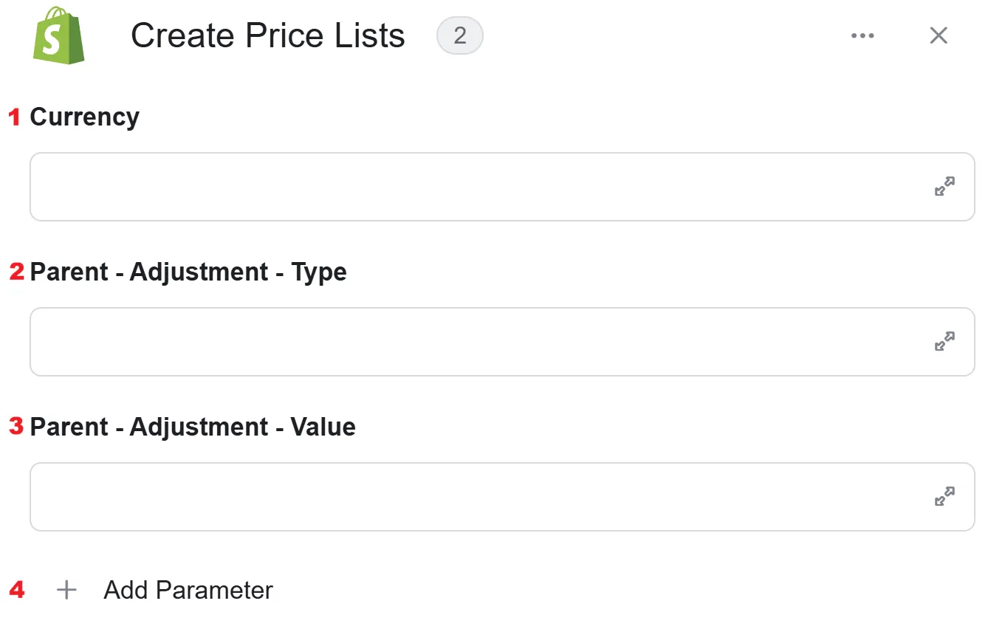This screenshot has height=629, width=1005.
Task: Open the three-dot more options menu
Action: pyautogui.click(x=862, y=35)
